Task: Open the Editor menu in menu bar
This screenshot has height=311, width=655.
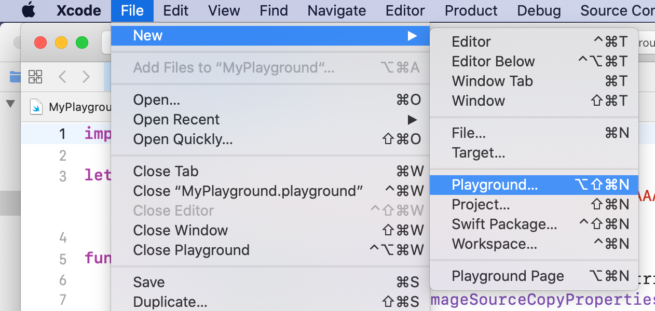Action: [405, 10]
